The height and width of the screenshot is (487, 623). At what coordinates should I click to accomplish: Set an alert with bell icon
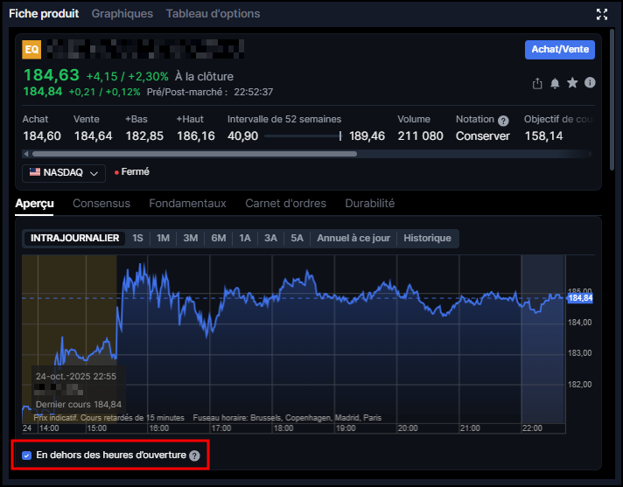pyautogui.click(x=555, y=83)
